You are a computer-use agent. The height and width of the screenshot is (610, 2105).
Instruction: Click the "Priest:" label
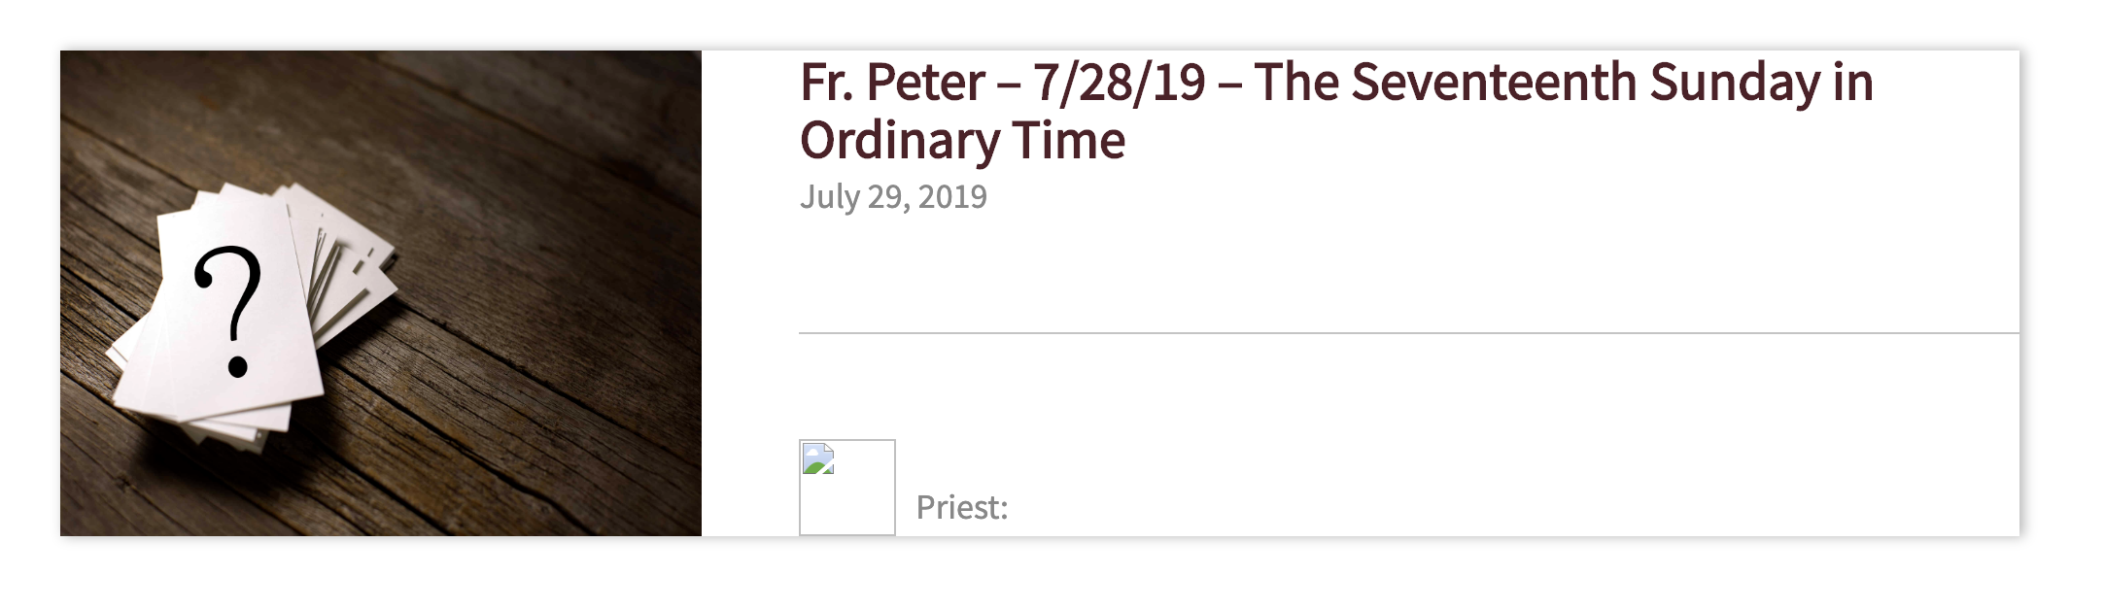tap(961, 507)
